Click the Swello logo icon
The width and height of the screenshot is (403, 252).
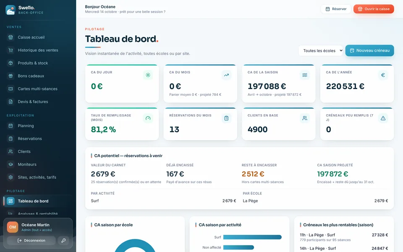coord(10,10)
